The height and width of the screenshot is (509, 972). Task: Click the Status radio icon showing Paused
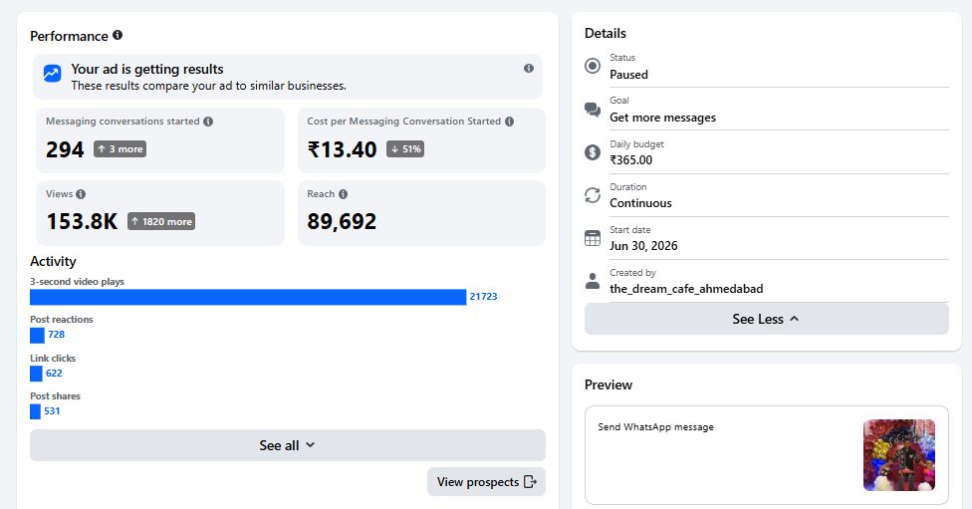pyautogui.click(x=593, y=66)
